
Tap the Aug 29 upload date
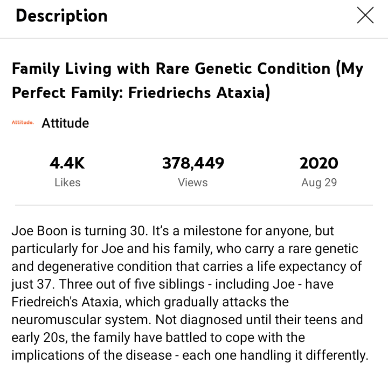click(319, 183)
